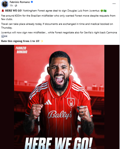Open the Douglas Luiz announcement photo

pos(59,97)
